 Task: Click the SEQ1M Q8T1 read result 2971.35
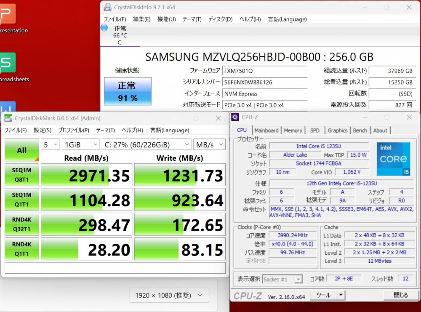[x=86, y=175]
